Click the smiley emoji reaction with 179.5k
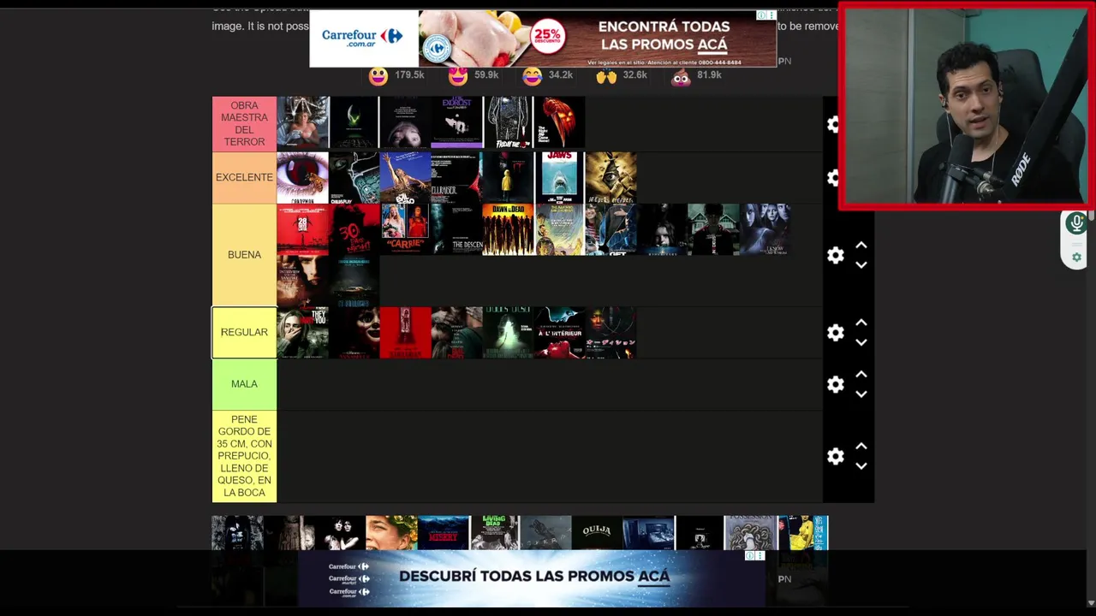Viewport: 1096px width, 616px height. point(378,76)
